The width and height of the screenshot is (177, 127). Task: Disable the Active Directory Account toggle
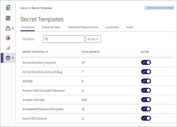146,62
